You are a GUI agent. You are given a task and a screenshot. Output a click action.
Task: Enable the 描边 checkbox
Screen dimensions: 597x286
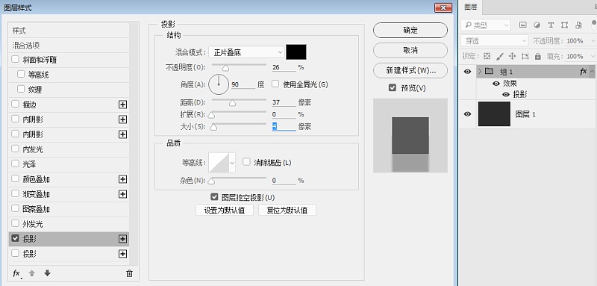pyautogui.click(x=15, y=104)
